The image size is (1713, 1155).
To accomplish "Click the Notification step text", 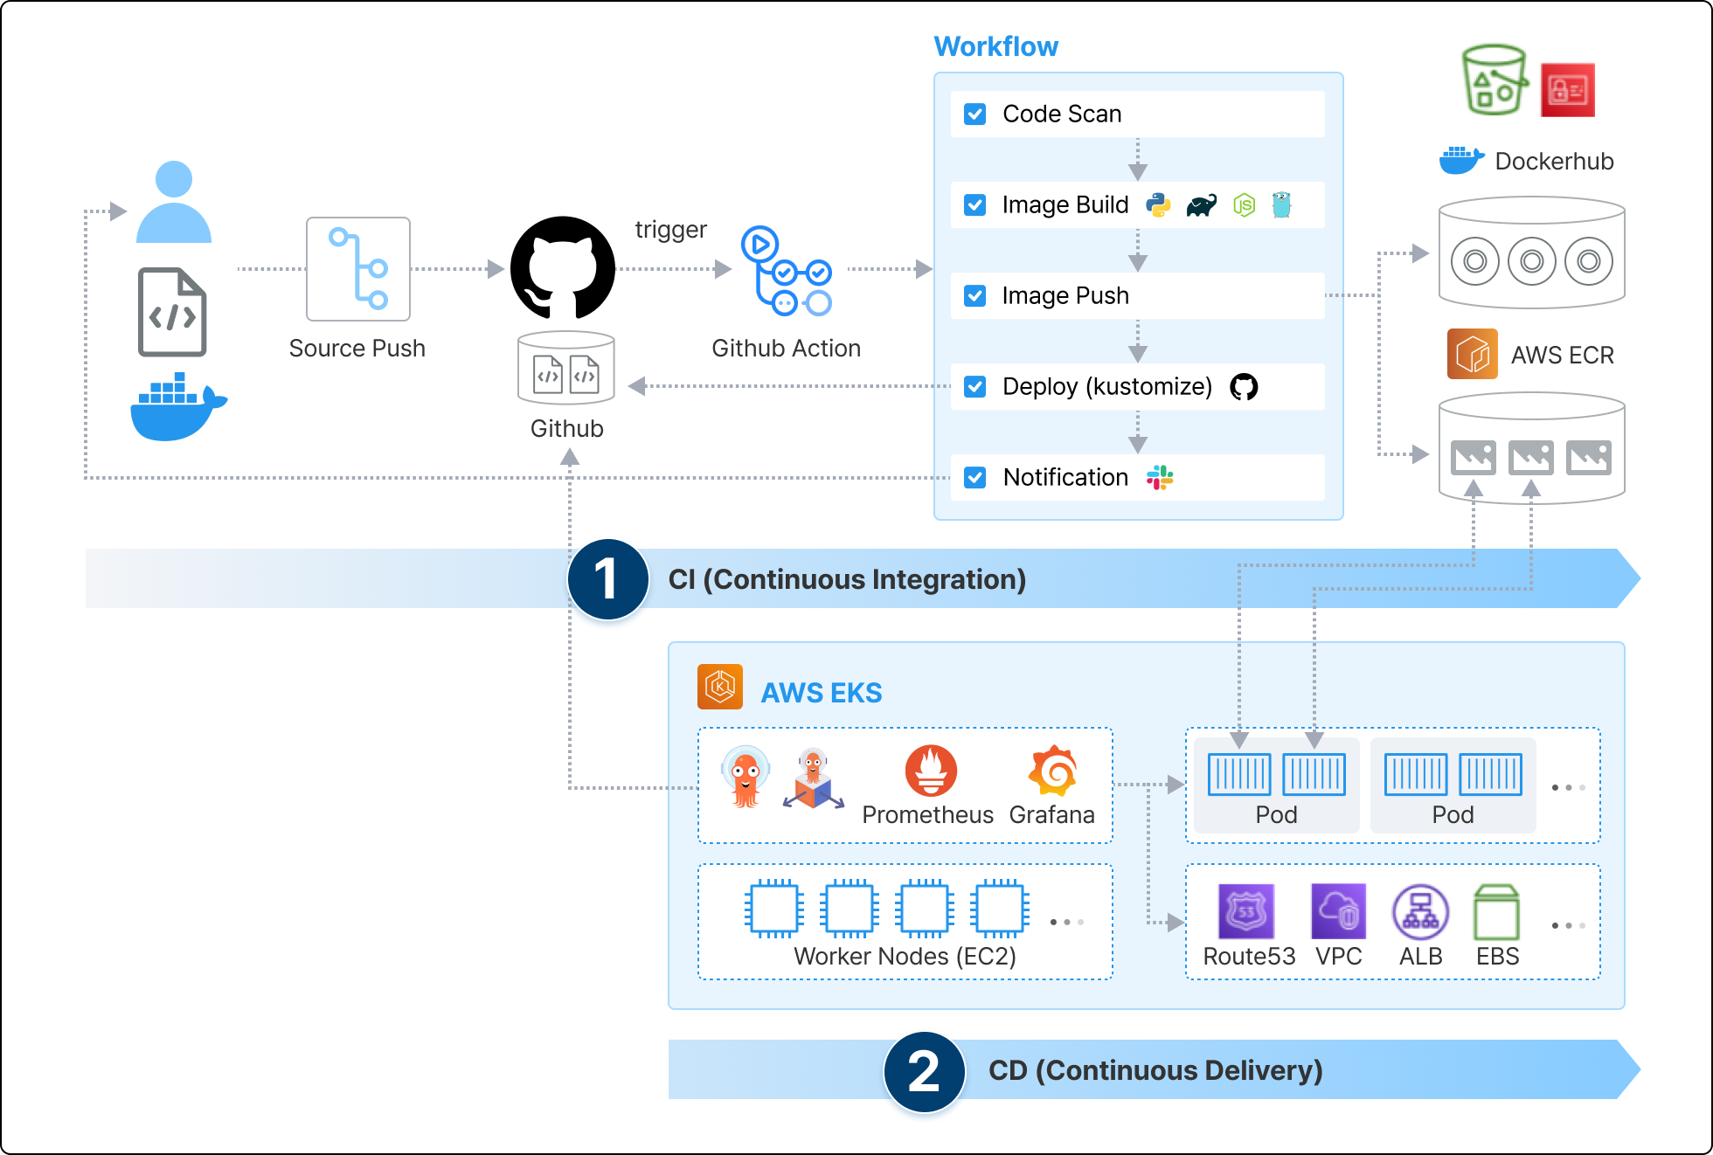I will 1065,478.
